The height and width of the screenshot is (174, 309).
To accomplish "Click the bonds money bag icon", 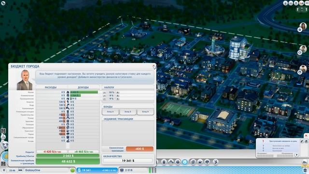I will click(x=68, y=141).
